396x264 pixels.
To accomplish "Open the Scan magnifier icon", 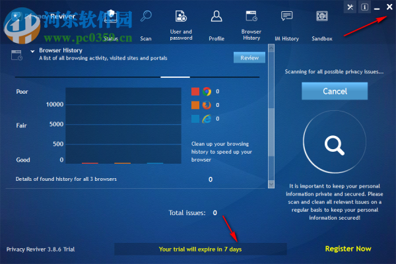I will [146, 16].
